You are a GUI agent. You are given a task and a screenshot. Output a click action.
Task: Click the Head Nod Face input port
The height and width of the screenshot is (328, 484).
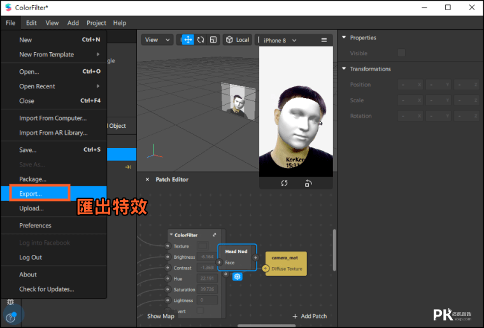[219, 263]
